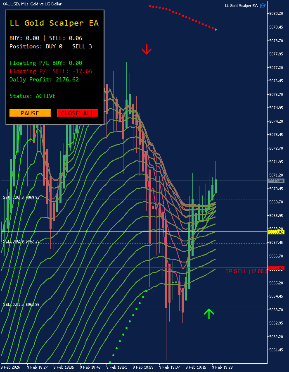Click the Floating P/L BUY: 0.00 text
The width and height of the screenshot is (289, 372).
pyautogui.click(x=46, y=63)
